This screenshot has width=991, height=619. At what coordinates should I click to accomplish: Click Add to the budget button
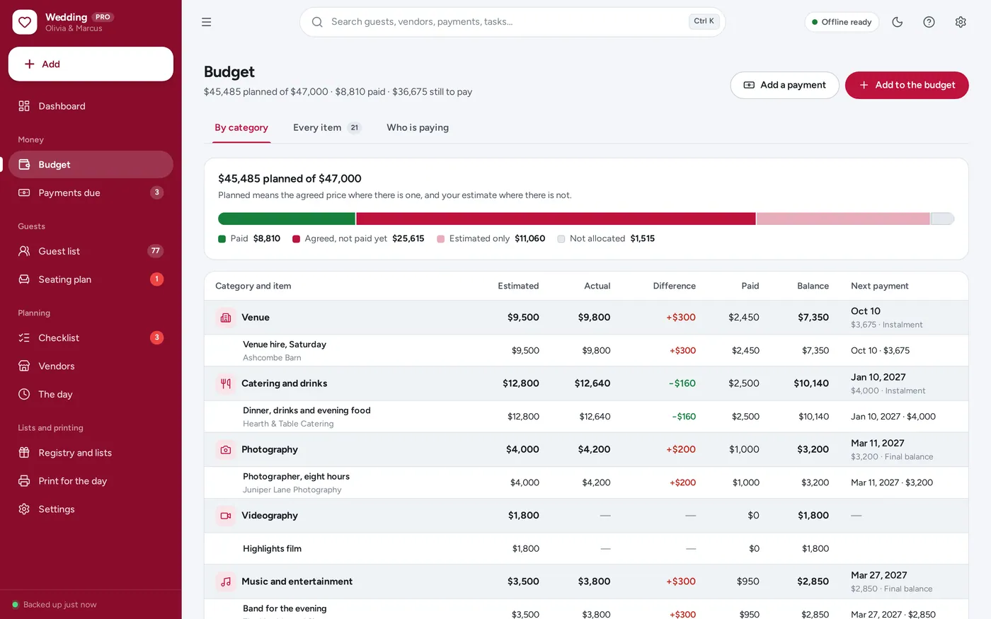[x=907, y=85]
